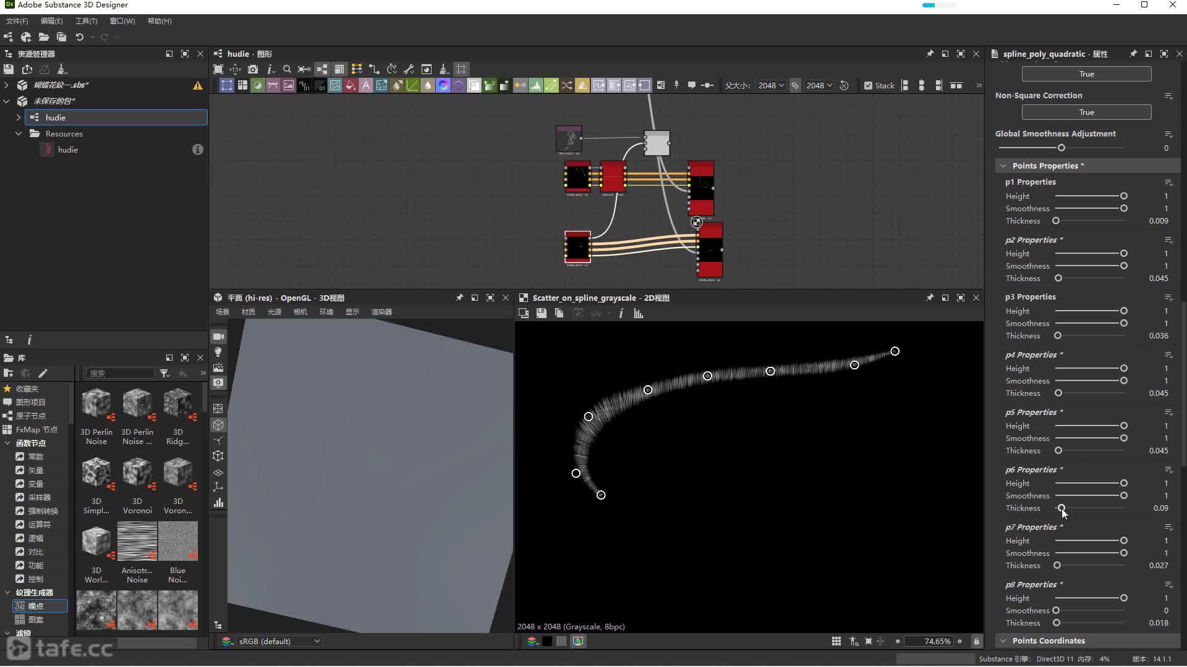This screenshot has height=667, width=1187.
Task: Select the Resources folder in explorer
Action: 64,134
